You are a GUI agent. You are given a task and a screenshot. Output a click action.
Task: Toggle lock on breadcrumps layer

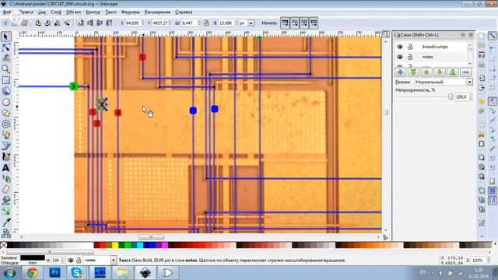click(x=410, y=47)
